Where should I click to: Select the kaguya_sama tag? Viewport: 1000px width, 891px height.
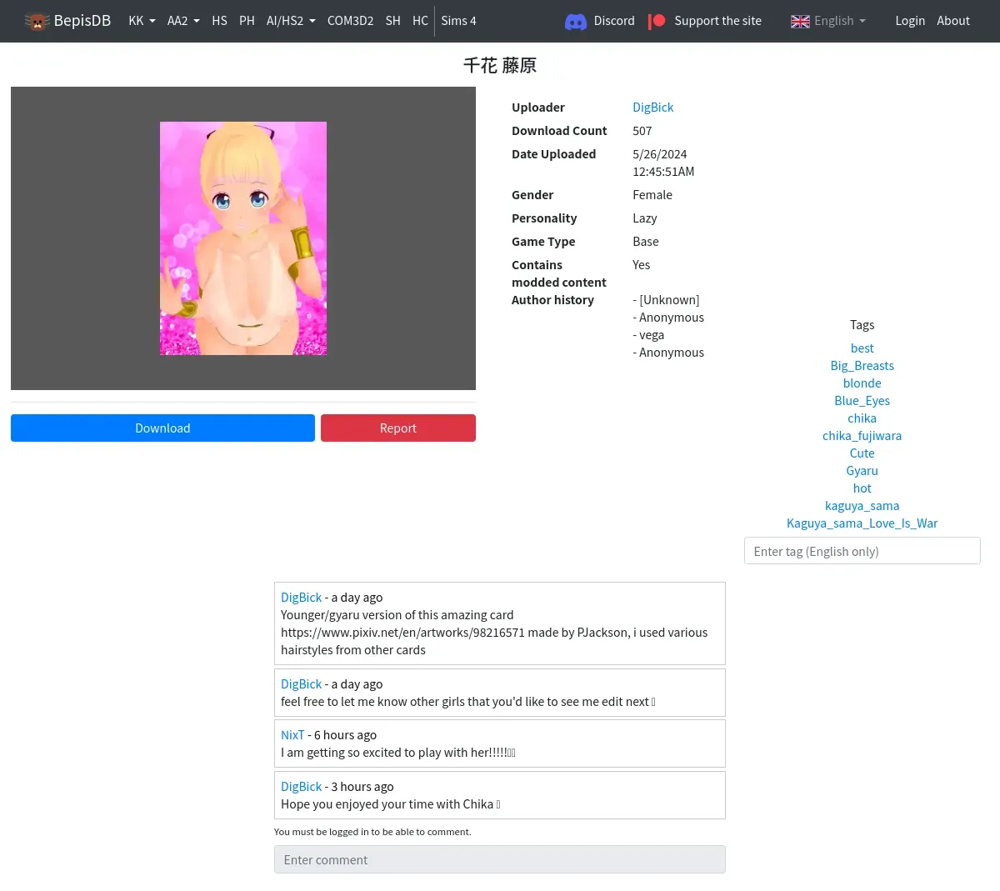[862, 506]
